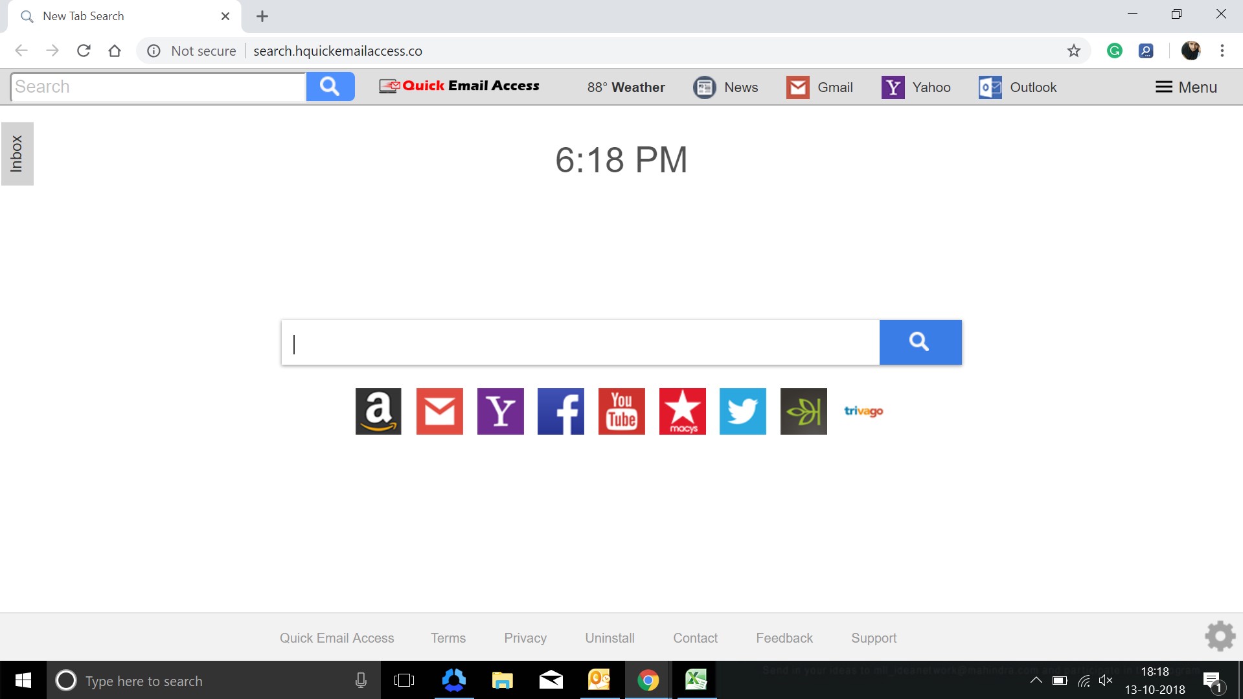Open Chrome's three-dot options menu
The height and width of the screenshot is (699, 1243).
click(1223, 51)
